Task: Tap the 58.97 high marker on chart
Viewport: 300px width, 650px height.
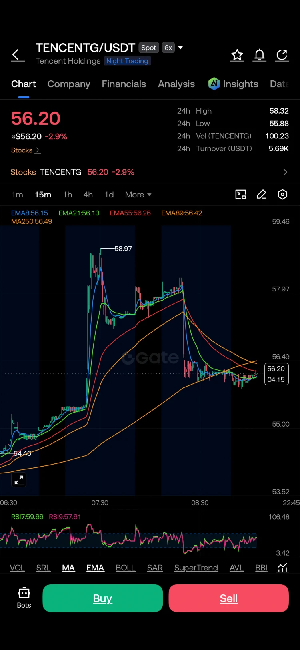Action: coord(123,249)
